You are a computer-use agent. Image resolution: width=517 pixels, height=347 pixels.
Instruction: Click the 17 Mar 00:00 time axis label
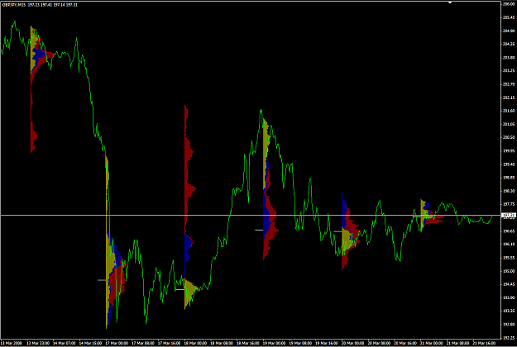[x=117, y=343]
